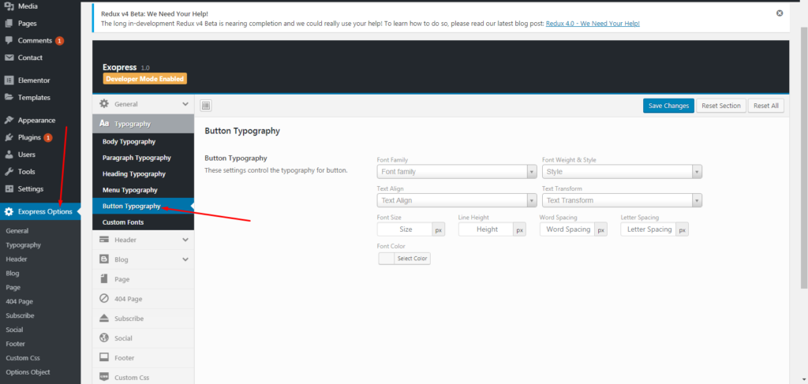Open Subscribe in Exopress submenu

[20, 315]
